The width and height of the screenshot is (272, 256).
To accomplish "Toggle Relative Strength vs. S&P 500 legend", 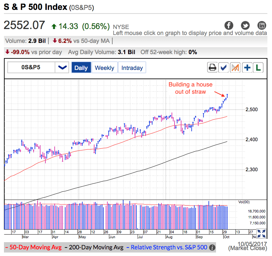I will (167, 247).
